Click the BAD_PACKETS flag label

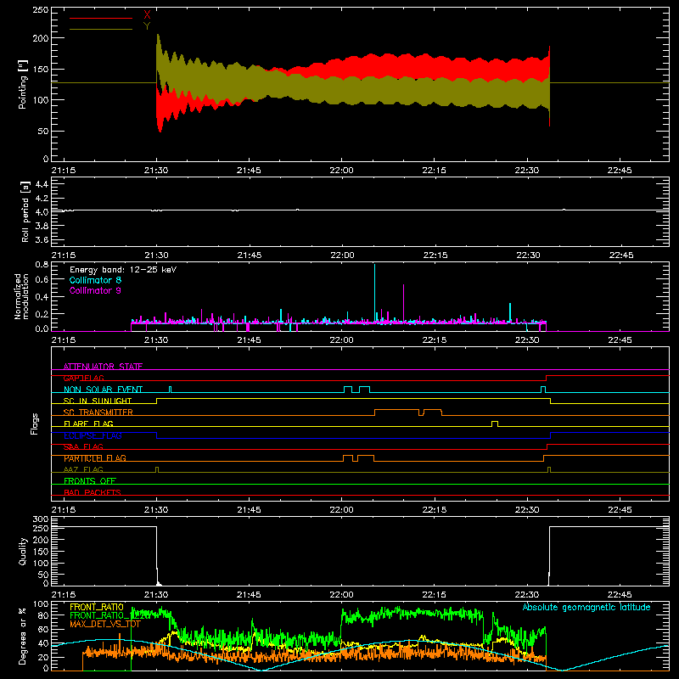[x=93, y=492]
